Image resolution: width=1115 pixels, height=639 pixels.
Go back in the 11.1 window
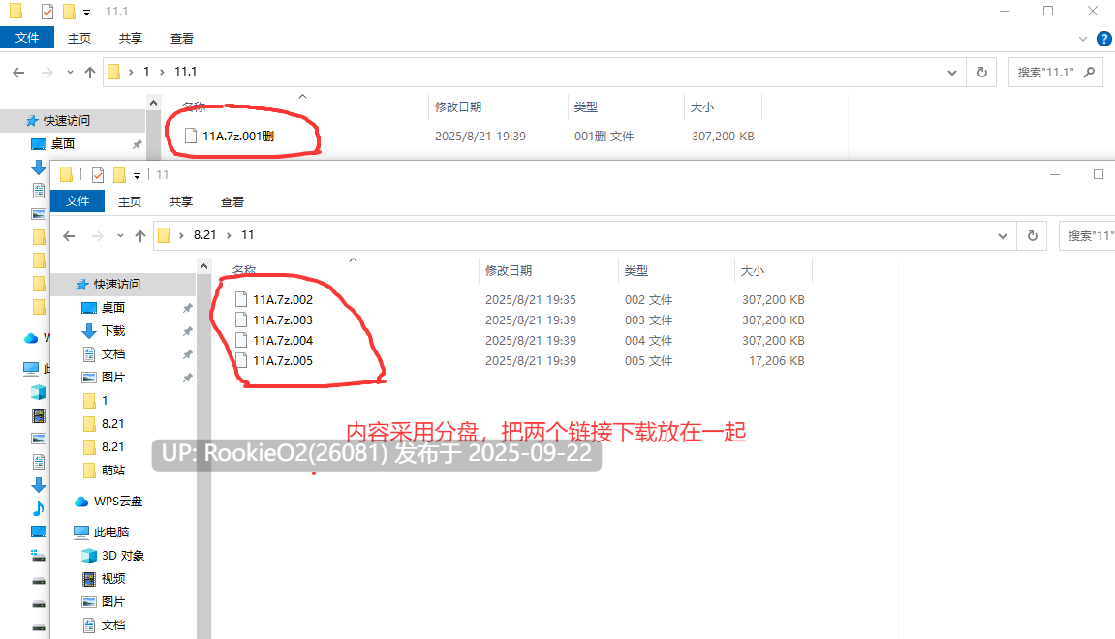(x=18, y=72)
